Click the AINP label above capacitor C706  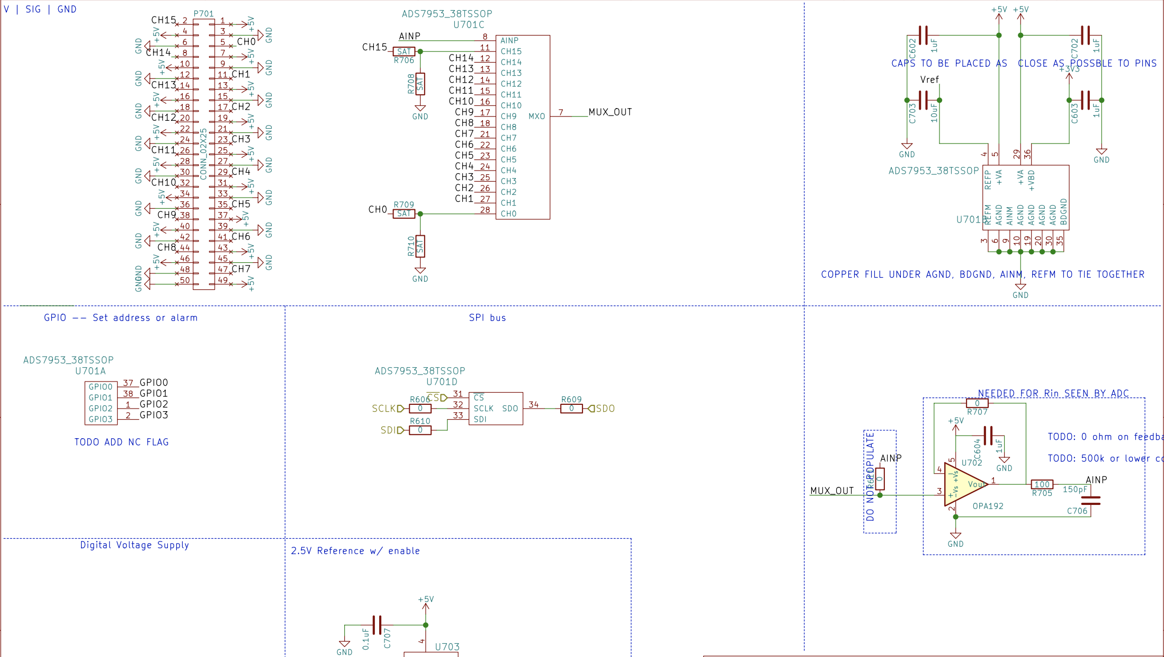tap(1096, 480)
